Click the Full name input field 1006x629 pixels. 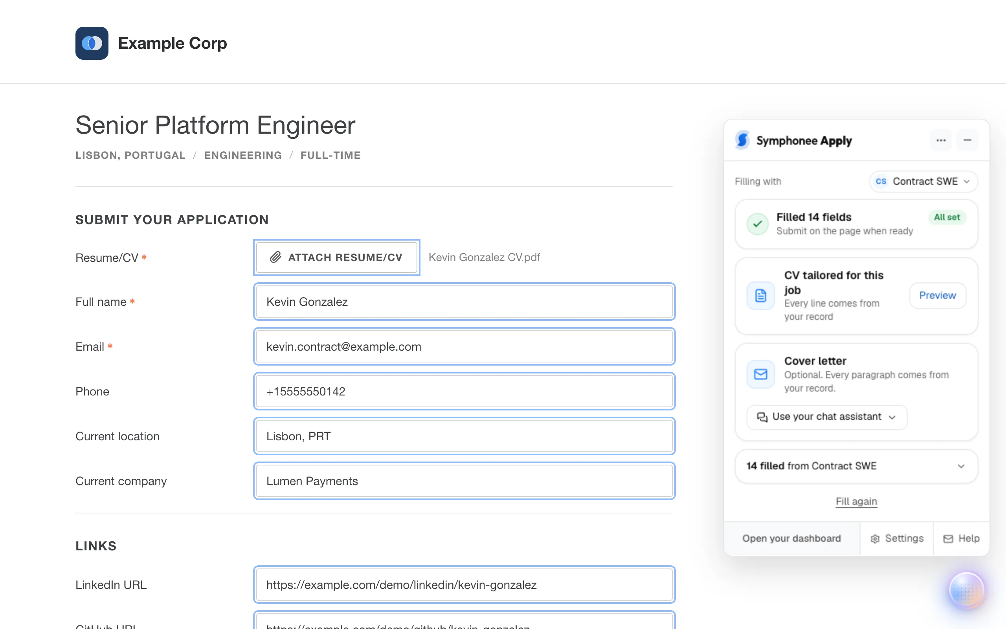click(464, 302)
